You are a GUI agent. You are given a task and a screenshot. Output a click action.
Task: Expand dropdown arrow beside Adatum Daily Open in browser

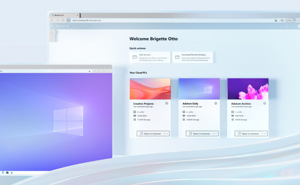[x=216, y=134]
